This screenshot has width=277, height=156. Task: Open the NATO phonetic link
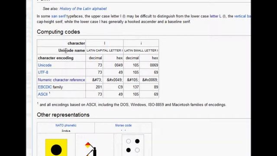coord(66,125)
